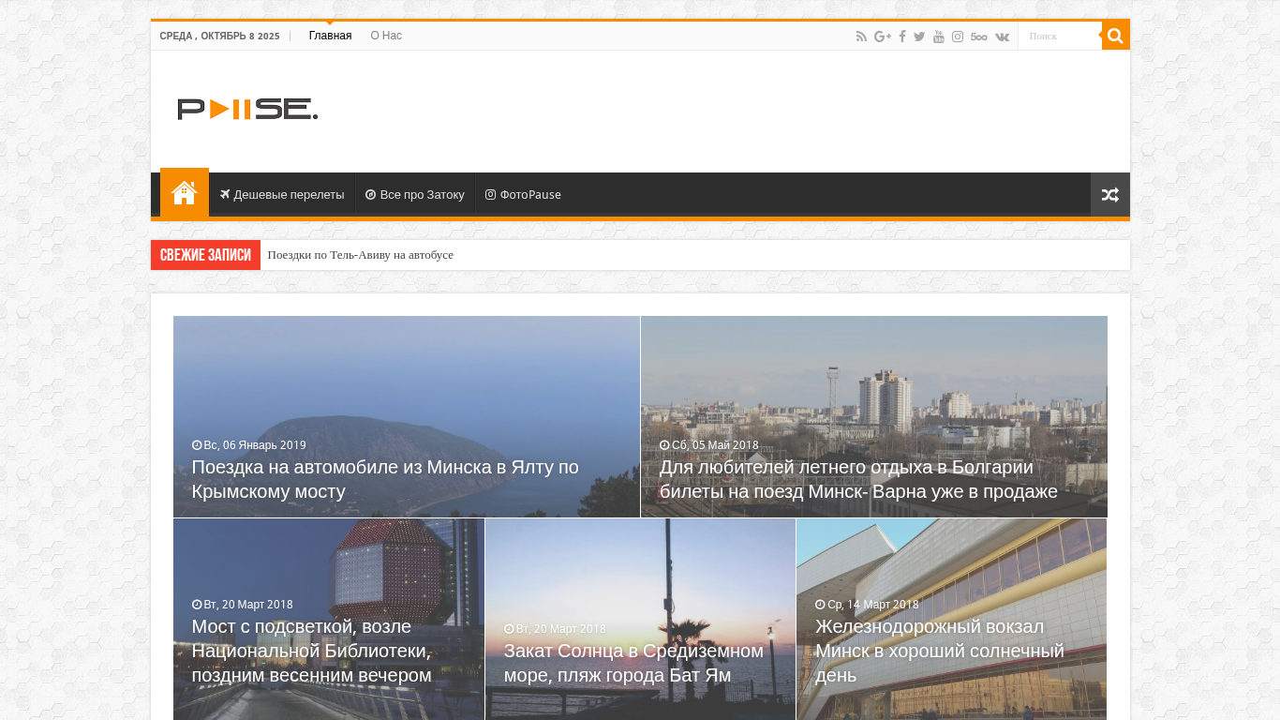Click the Pause site logo
Viewport: 1280px width, 720px height.
(x=247, y=109)
